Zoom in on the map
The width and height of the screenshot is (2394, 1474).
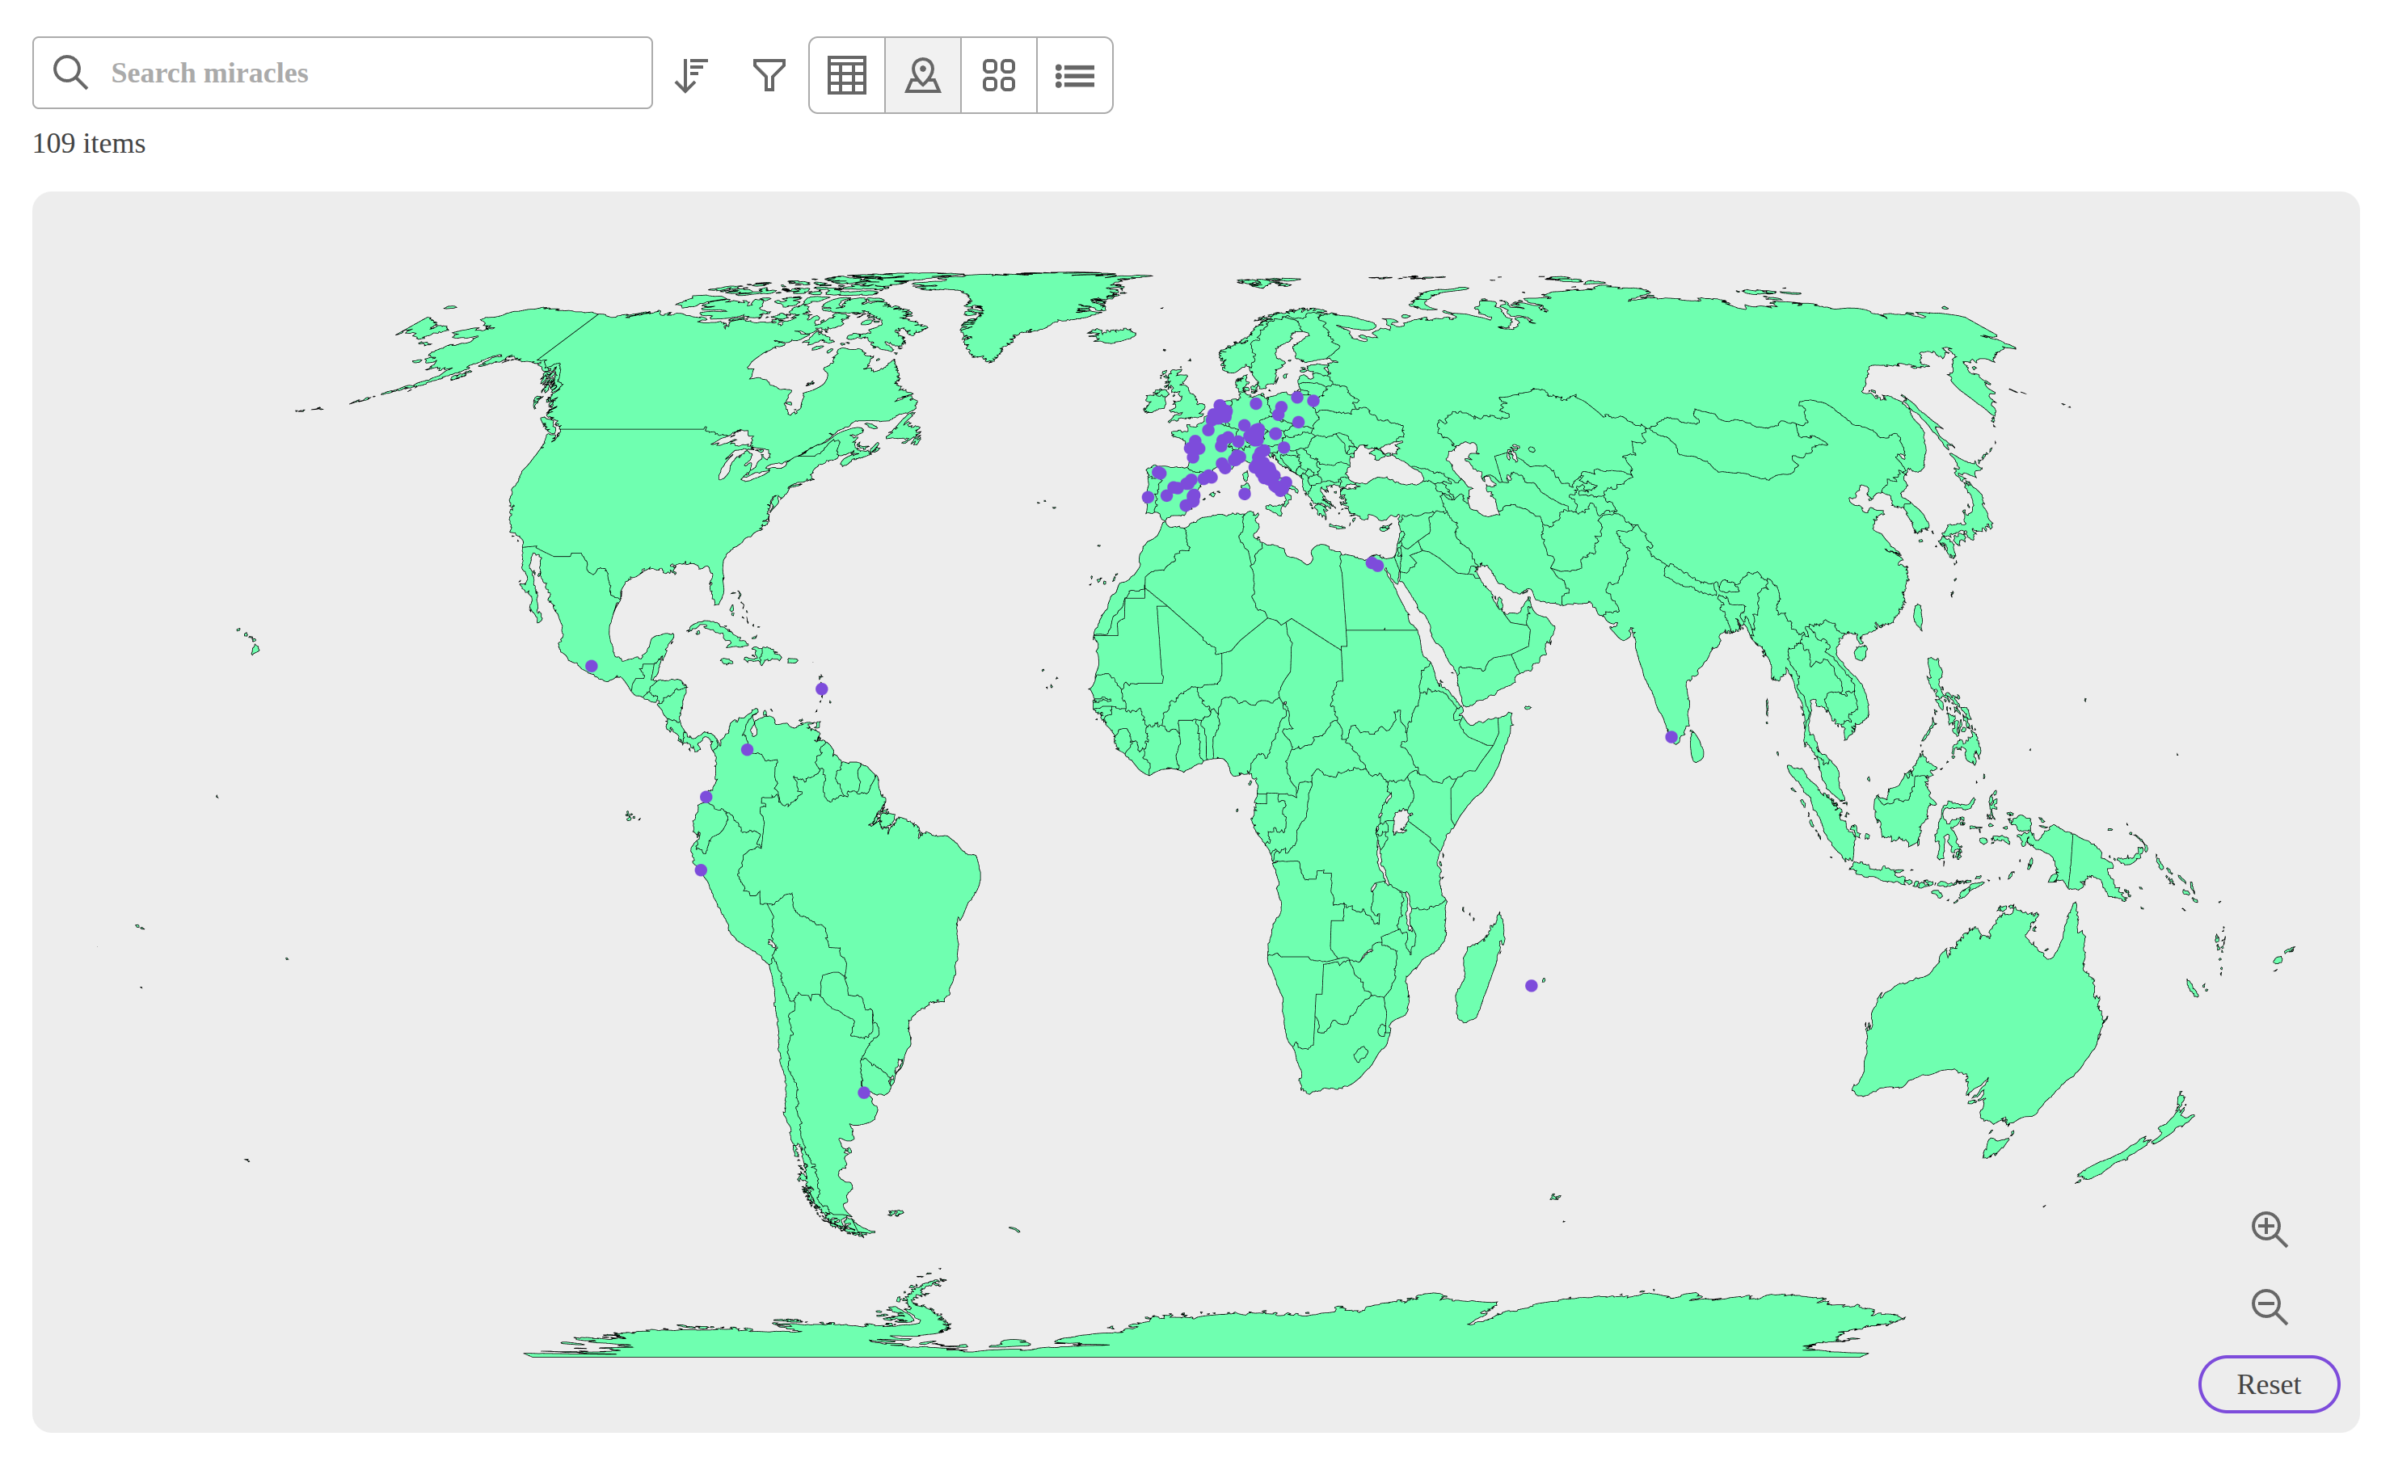(2270, 1229)
